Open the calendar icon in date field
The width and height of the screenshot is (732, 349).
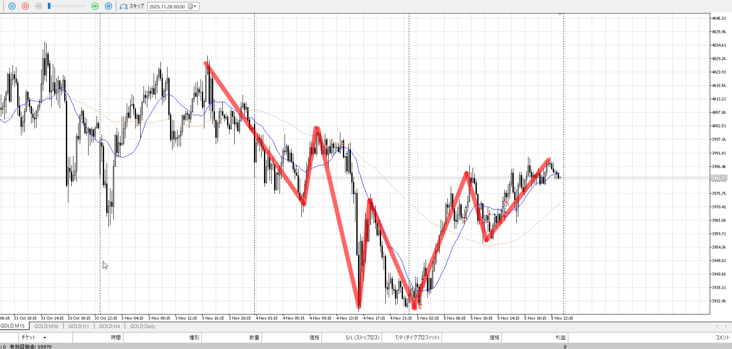point(190,7)
